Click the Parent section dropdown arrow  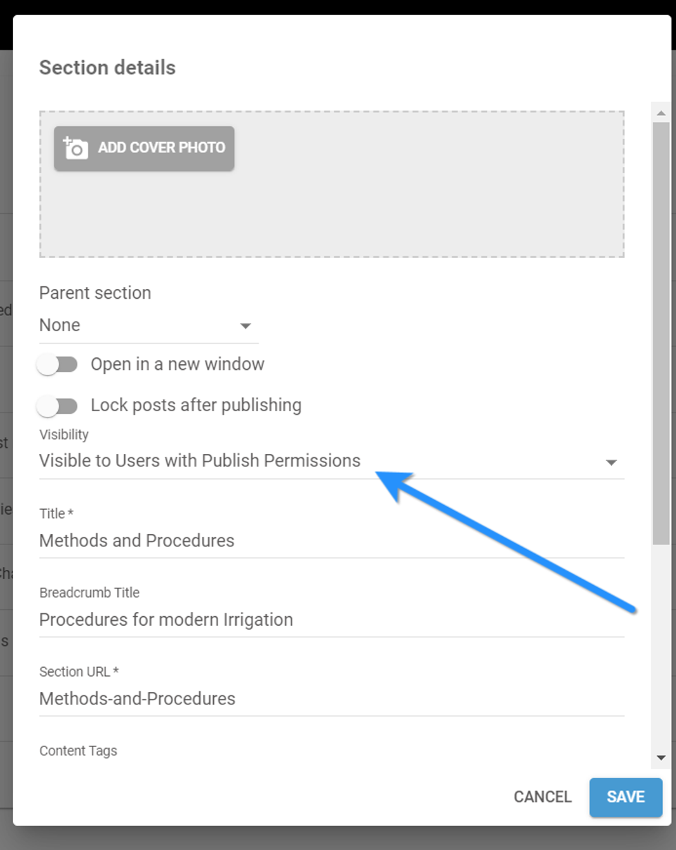pyautogui.click(x=246, y=326)
